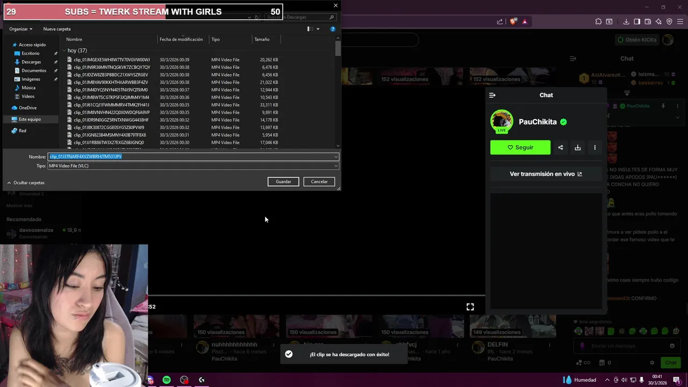Open the Imágenes folder in the sidebar
Viewport: 688px width, 387px height.
pyautogui.click(x=31, y=79)
